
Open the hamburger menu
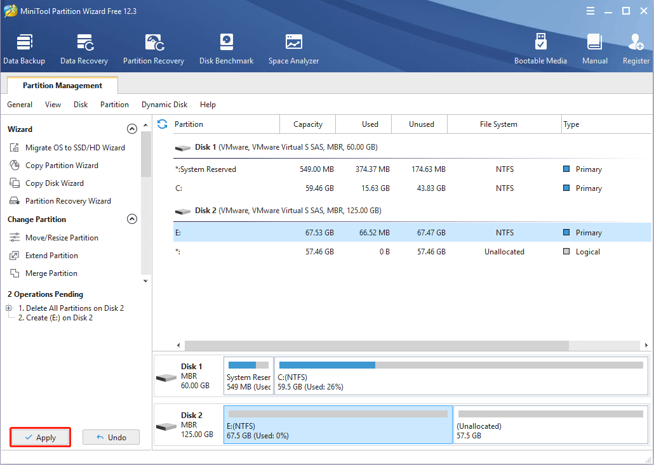(590, 11)
